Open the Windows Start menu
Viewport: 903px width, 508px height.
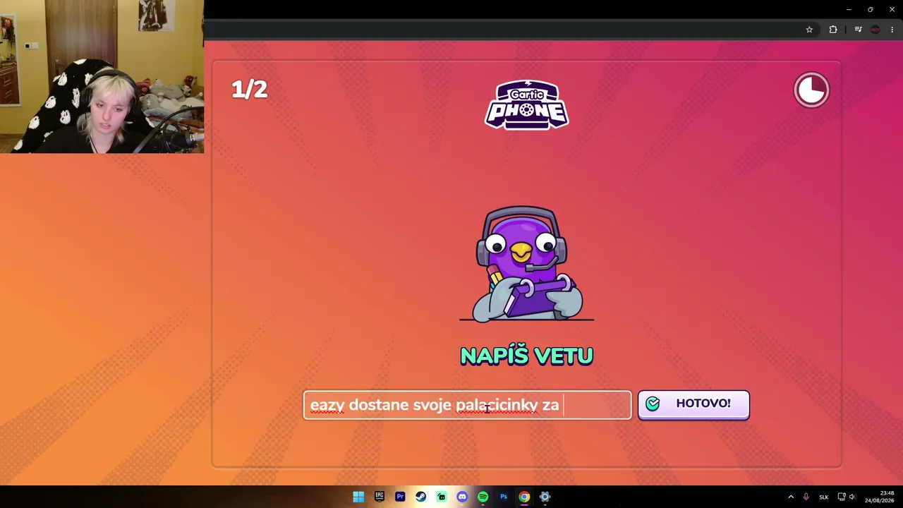(x=358, y=497)
